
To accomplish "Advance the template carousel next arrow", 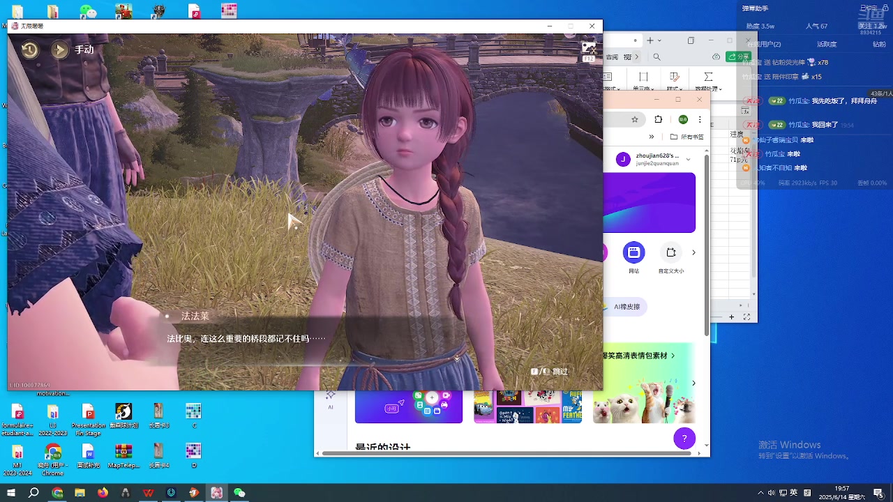I will [693, 383].
